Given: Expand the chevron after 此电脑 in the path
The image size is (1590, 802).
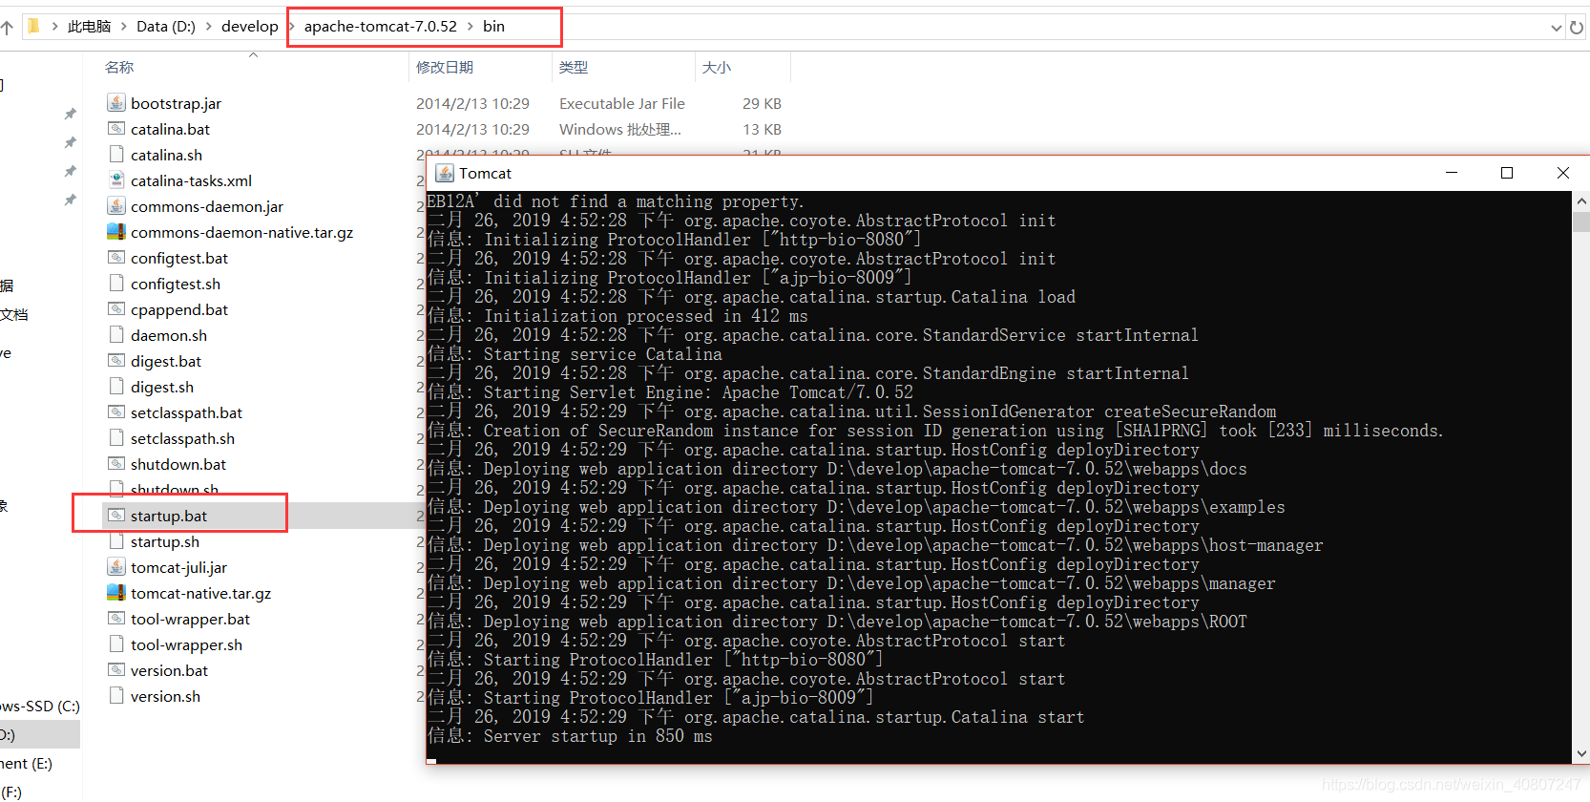Looking at the screenshot, I should [x=124, y=27].
